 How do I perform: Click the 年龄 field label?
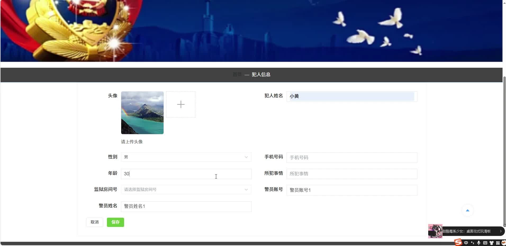click(x=112, y=173)
